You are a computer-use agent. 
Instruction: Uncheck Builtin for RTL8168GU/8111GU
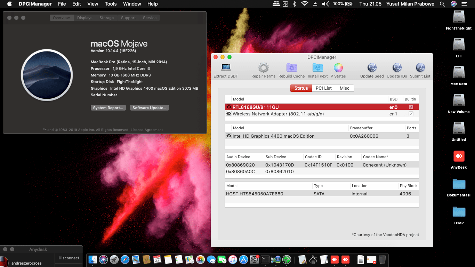pyautogui.click(x=410, y=107)
